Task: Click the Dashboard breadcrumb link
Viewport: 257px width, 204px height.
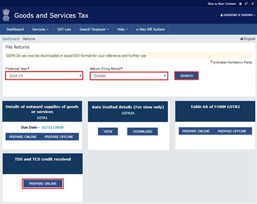Action: tap(11, 39)
